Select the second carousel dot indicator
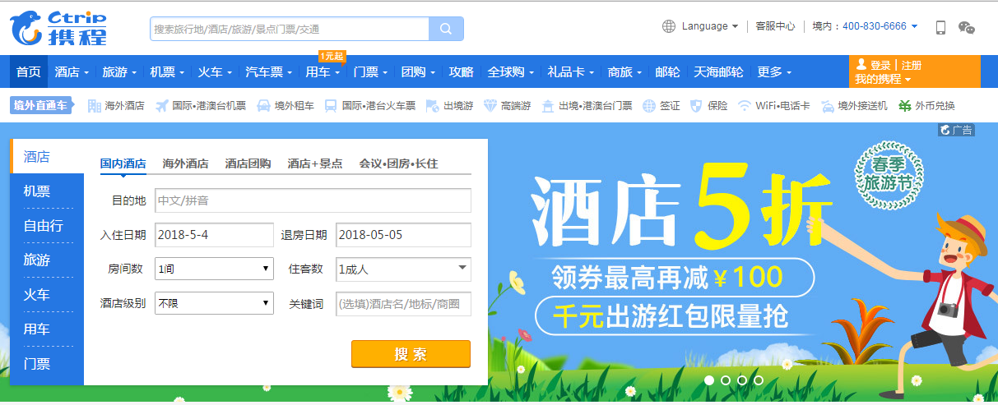This screenshot has width=998, height=405. pos(726,380)
